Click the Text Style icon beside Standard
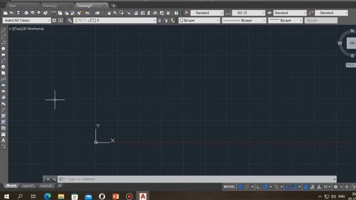The image size is (356, 200). click(187, 13)
